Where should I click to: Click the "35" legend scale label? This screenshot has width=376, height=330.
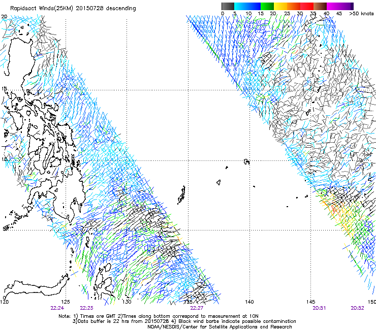(x=313, y=14)
